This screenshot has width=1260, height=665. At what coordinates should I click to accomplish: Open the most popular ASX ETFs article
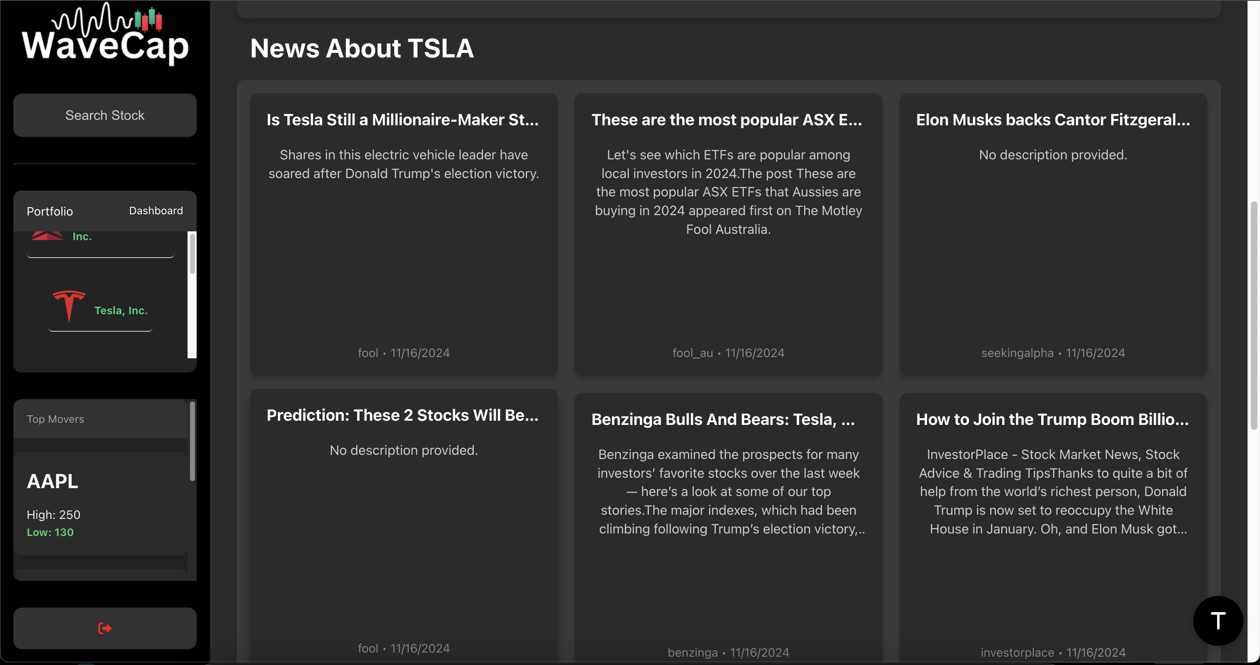(x=727, y=120)
